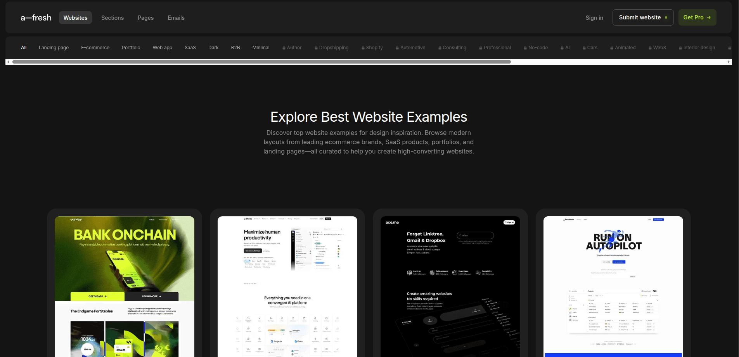Open the Run on Autopilot thumbnail
Image resolution: width=739 pixels, height=357 pixels.
[x=613, y=286]
